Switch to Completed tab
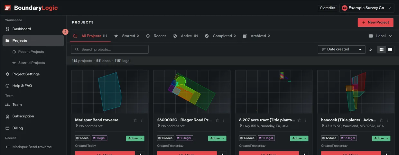Image resolution: width=399 pixels, height=155 pixels. [220, 36]
